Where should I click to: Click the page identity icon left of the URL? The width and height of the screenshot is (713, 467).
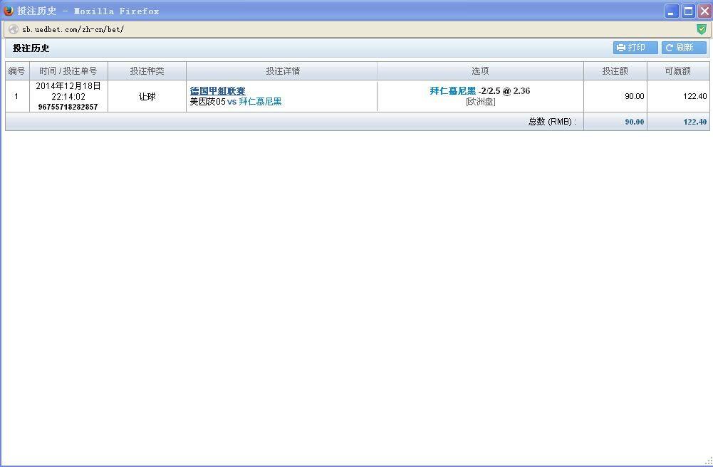point(12,31)
